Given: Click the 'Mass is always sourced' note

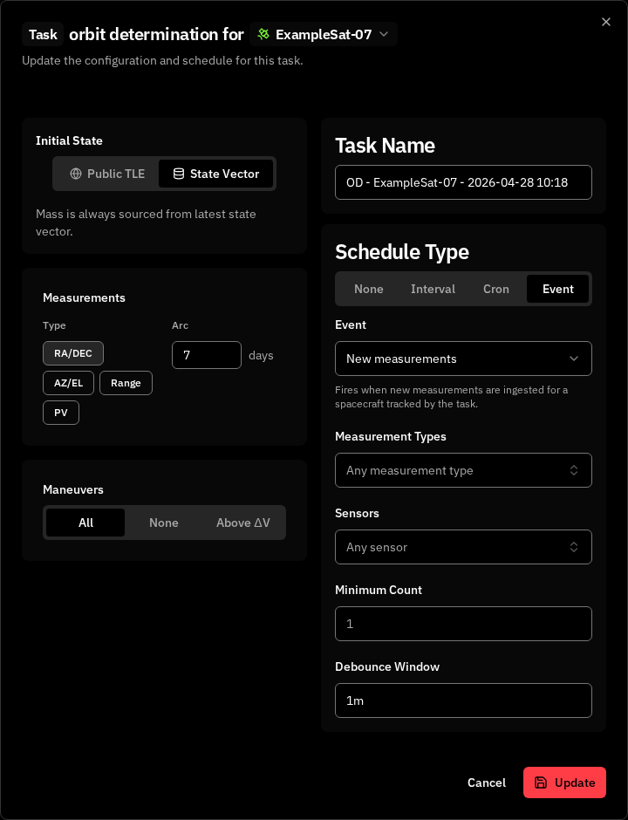Looking at the screenshot, I should [x=146, y=222].
